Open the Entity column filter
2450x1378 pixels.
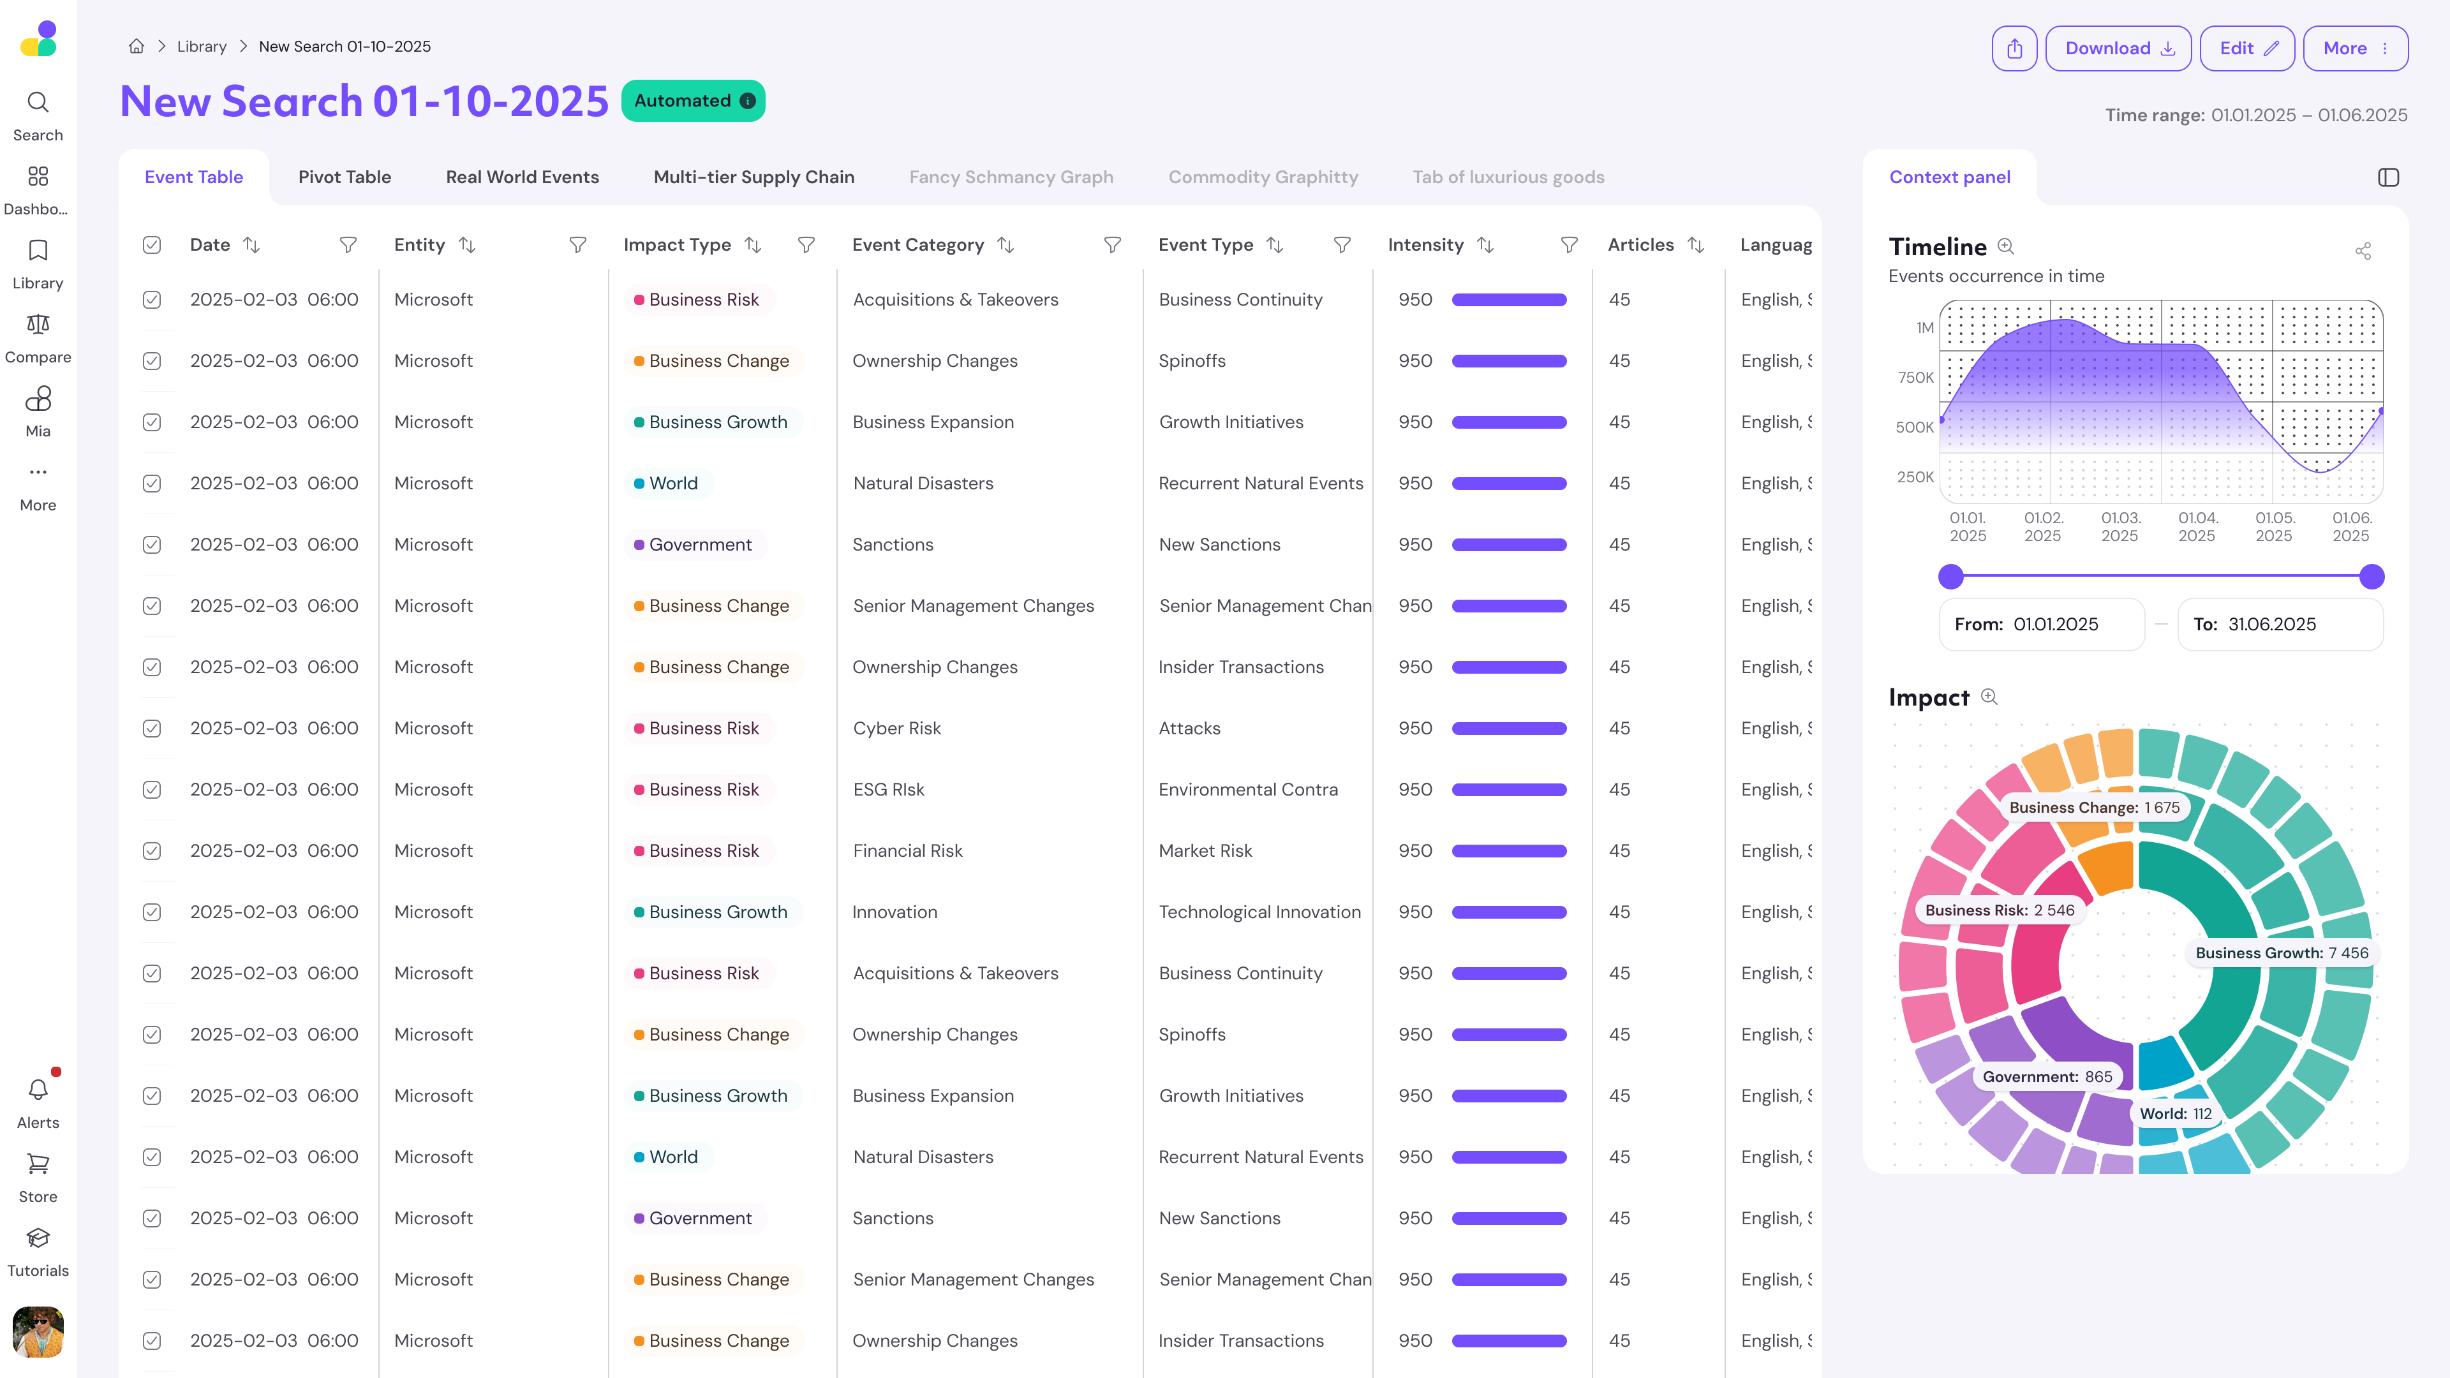pyautogui.click(x=577, y=246)
